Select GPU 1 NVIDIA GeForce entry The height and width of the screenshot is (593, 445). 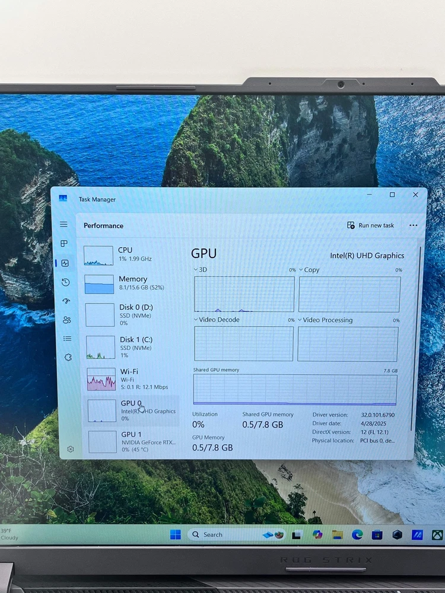(131, 442)
